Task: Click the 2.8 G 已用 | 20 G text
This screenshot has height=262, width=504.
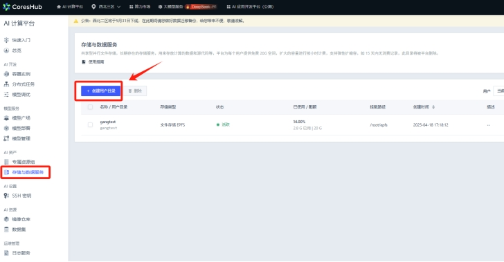Action: click(x=307, y=128)
